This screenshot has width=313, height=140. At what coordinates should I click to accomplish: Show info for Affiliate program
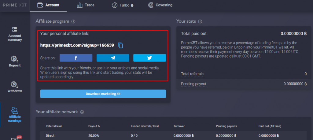(73, 21)
